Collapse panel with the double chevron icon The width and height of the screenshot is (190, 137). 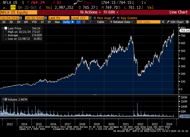coord(163,22)
